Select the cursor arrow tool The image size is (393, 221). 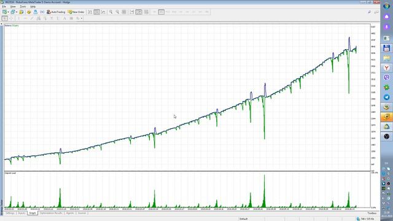(x=4, y=18)
